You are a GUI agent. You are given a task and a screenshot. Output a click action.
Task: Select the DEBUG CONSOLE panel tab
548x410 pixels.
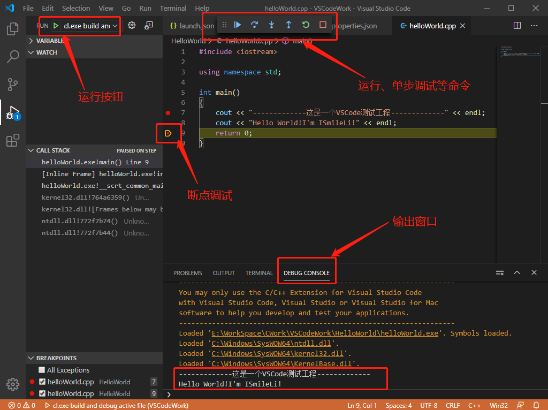pos(307,272)
